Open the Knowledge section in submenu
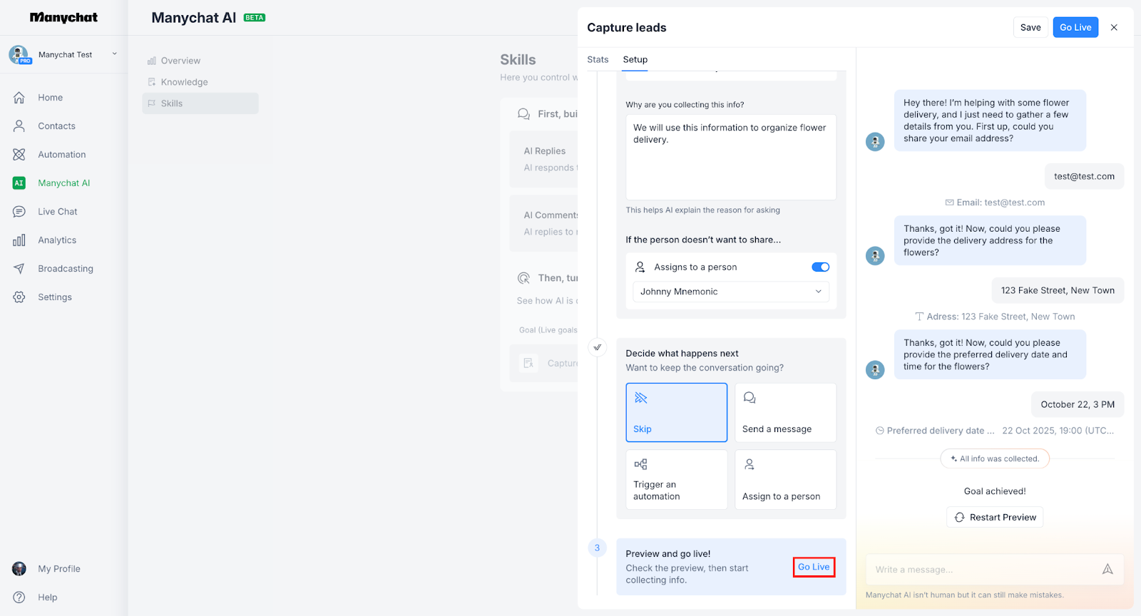This screenshot has height=616, width=1141. coord(184,82)
